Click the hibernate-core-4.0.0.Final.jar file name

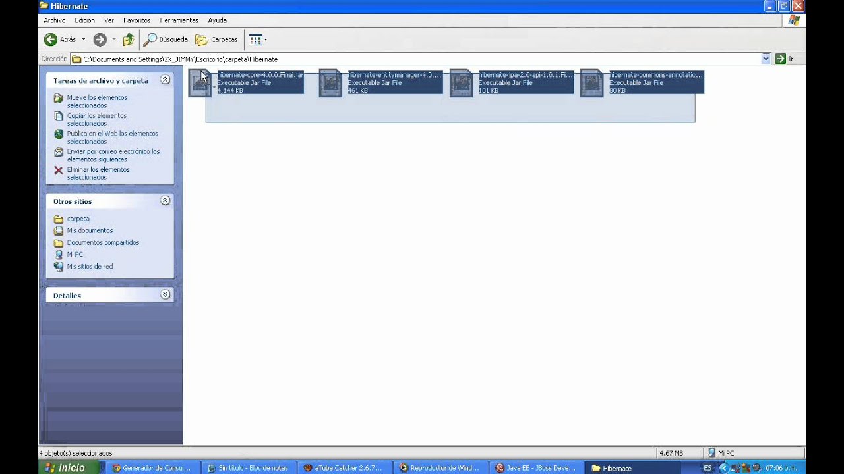pyautogui.click(x=260, y=75)
